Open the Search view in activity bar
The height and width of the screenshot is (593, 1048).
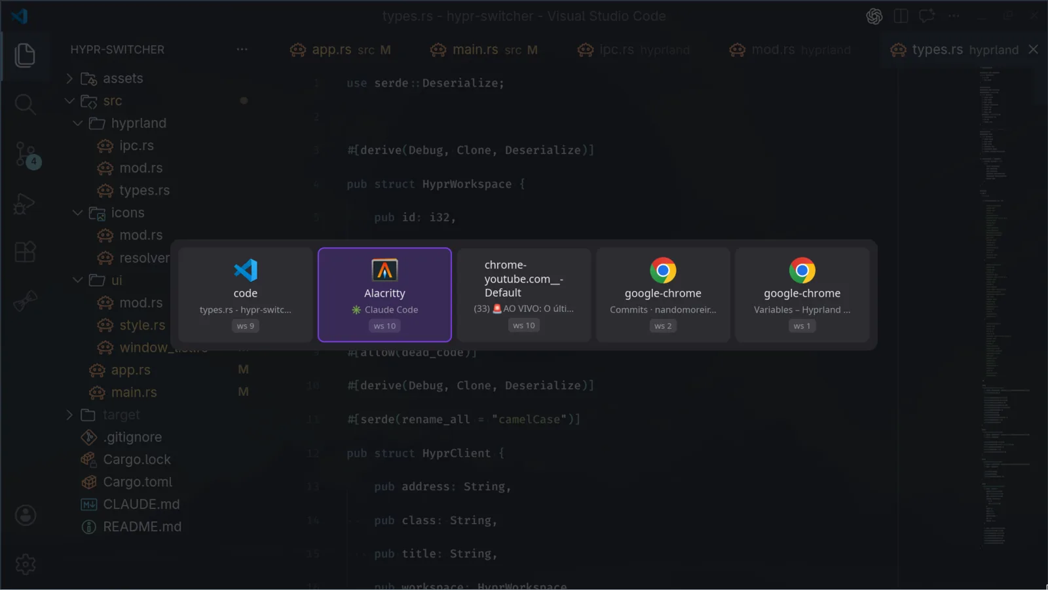(25, 104)
